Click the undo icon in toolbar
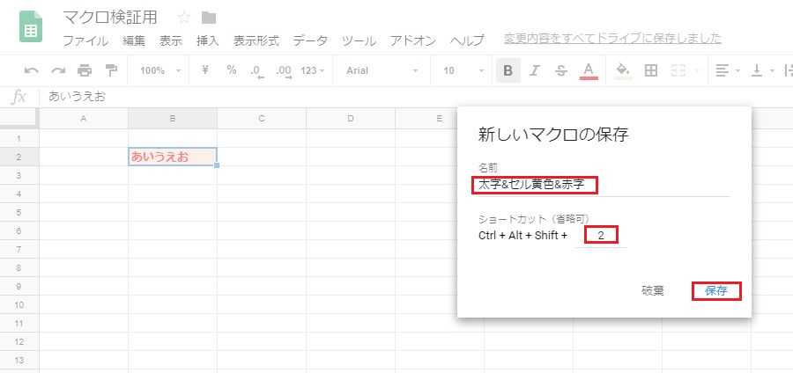The image size is (793, 373). [32, 70]
